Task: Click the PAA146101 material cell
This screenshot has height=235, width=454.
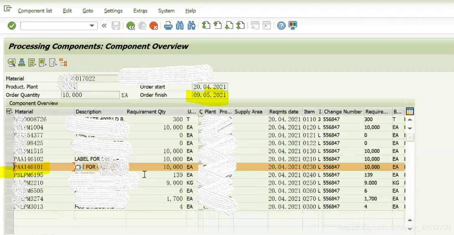Action: pyautogui.click(x=44, y=167)
